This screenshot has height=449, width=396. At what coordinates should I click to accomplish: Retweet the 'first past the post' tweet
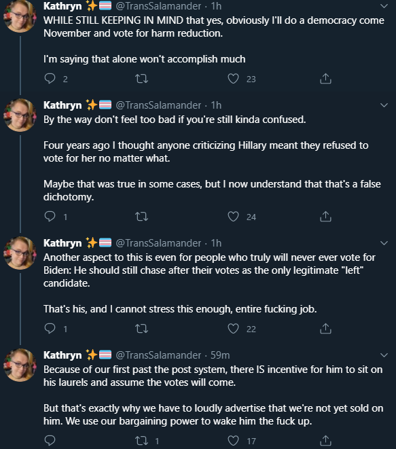click(141, 440)
